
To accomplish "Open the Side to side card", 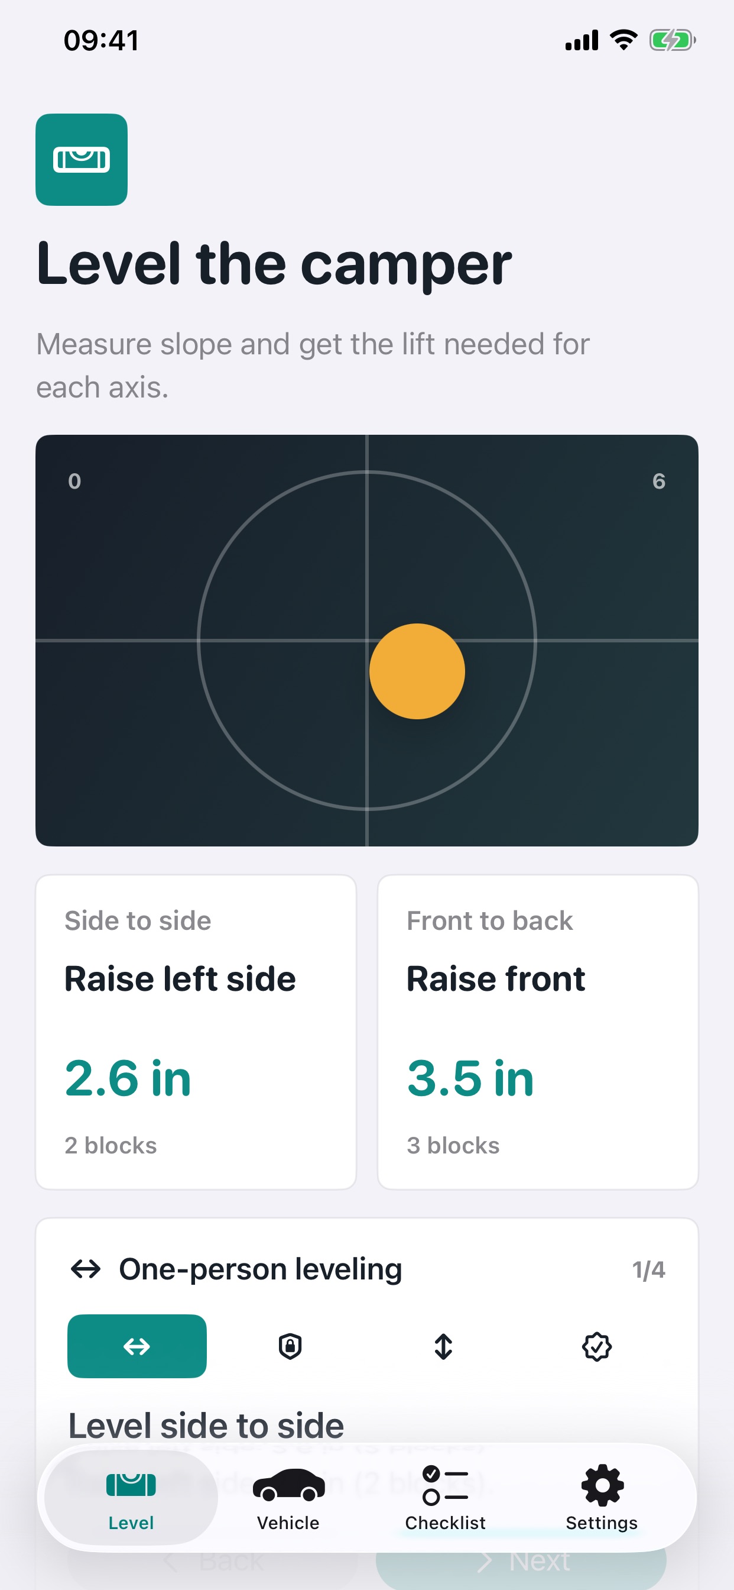I will (196, 1032).
